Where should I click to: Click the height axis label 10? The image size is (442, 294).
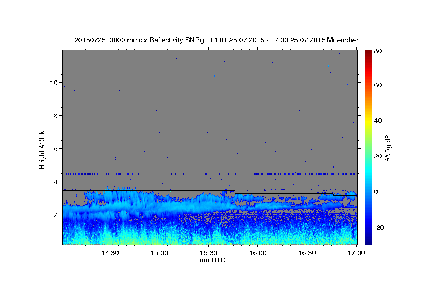[53, 83]
